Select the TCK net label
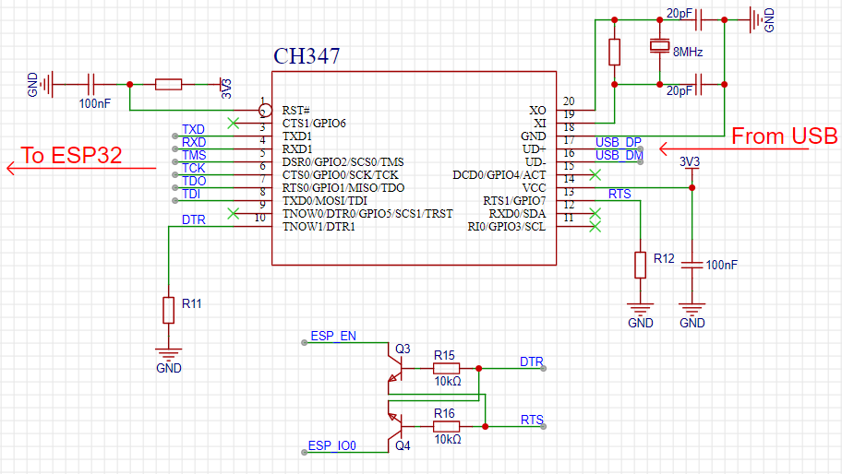842x474 pixels. click(x=193, y=168)
